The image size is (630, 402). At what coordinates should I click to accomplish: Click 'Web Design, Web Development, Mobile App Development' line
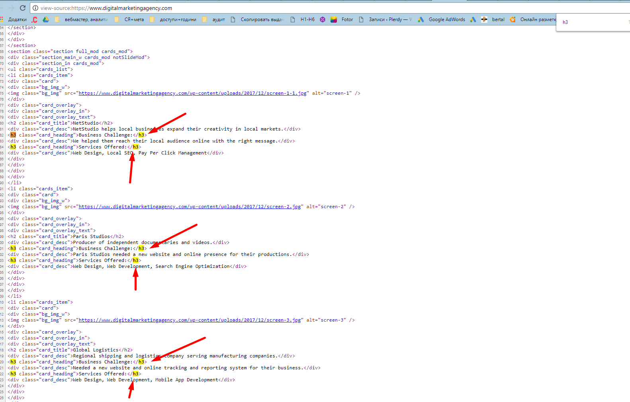click(x=121, y=380)
